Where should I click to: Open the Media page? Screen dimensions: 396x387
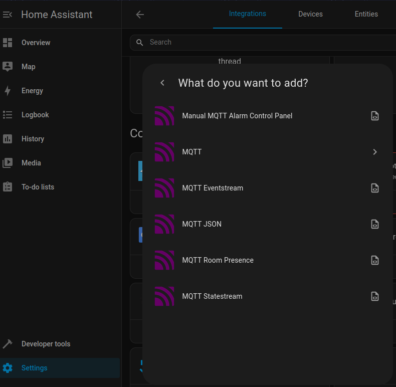[x=60, y=163]
